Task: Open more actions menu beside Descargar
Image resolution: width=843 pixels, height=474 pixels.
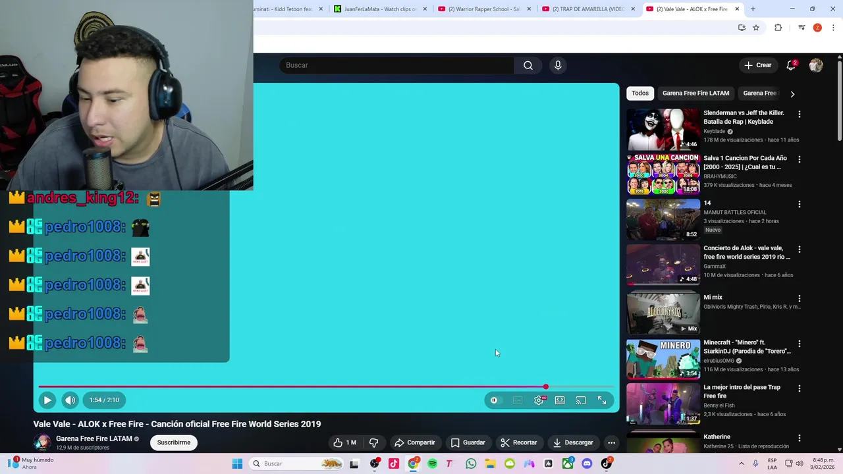Action: (611, 442)
